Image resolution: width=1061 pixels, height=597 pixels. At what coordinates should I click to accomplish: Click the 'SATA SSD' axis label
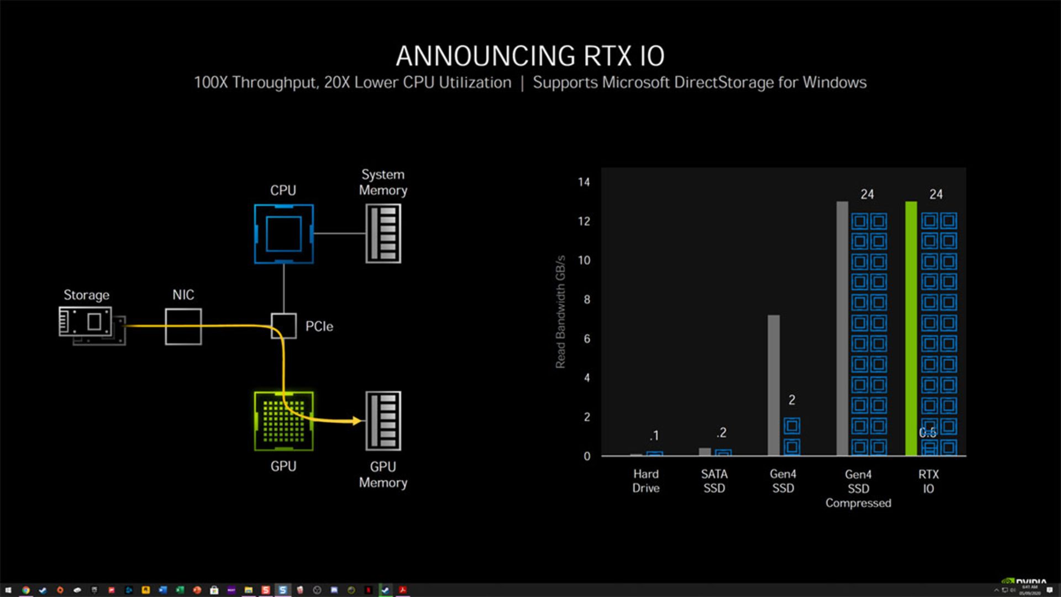[x=715, y=481]
